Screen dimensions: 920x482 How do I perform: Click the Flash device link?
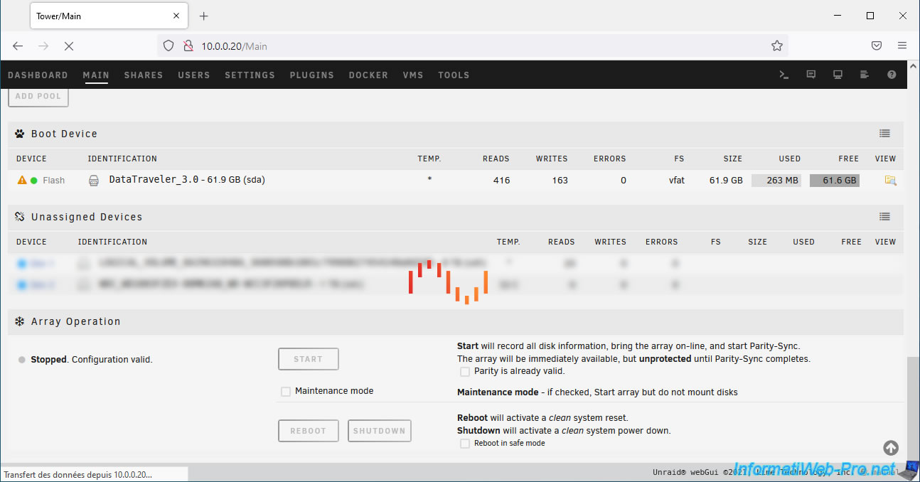(53, 181)
